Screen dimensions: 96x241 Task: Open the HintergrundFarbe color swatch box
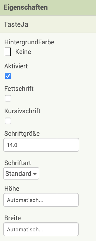tap(8, 52)
